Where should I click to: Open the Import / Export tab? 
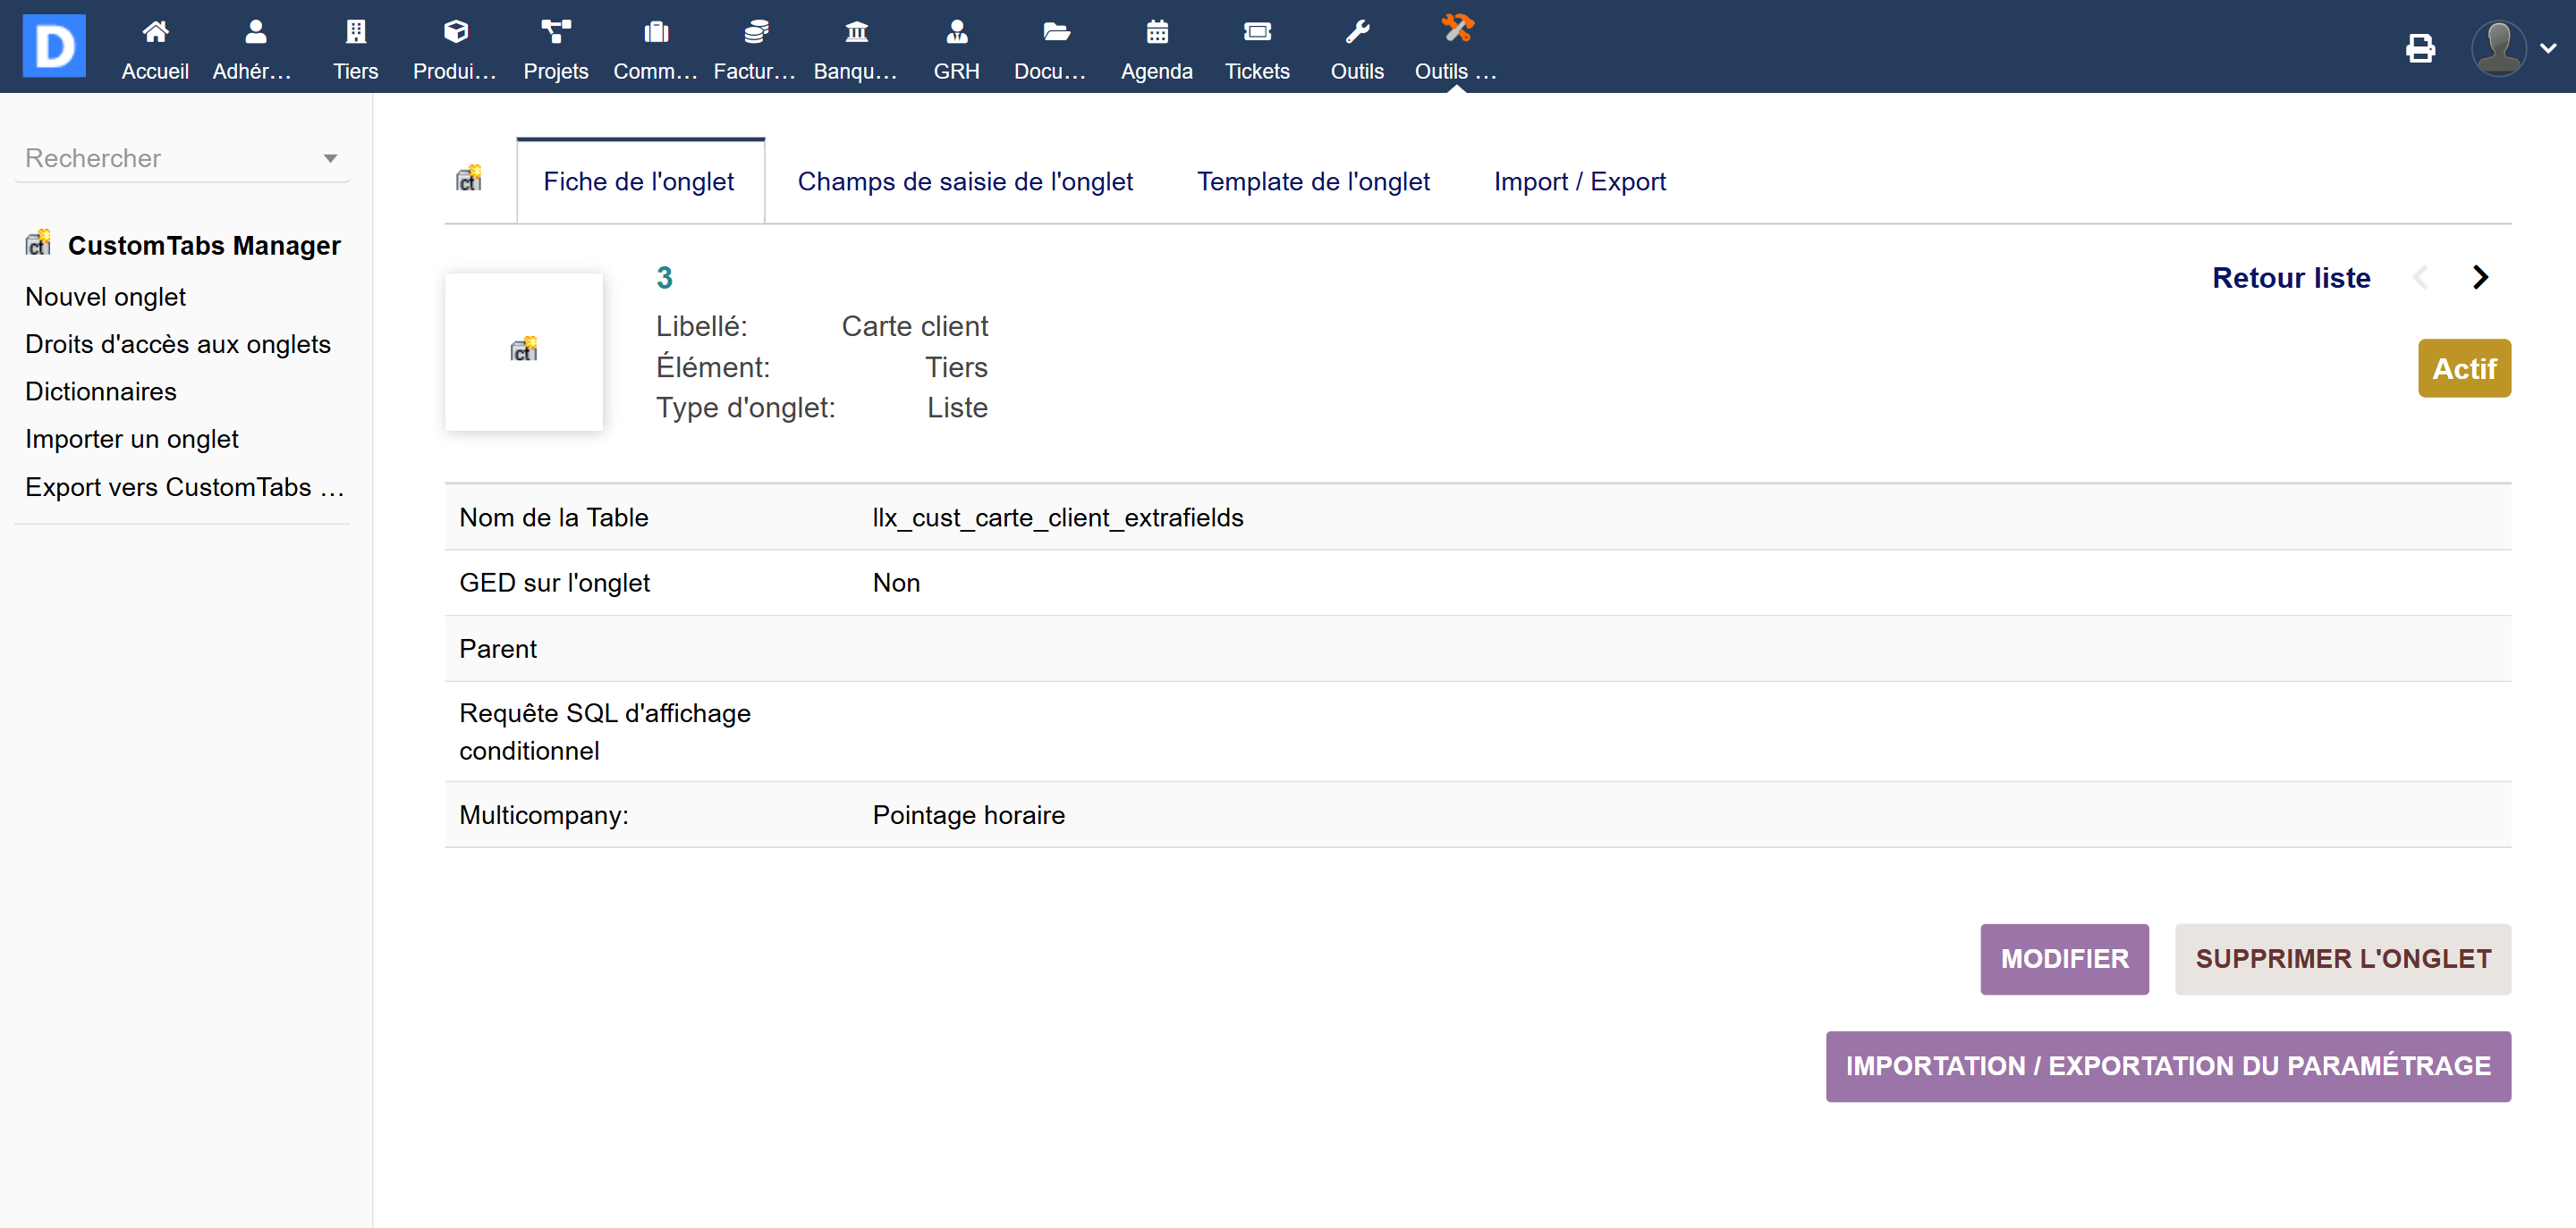(x=1579, y=181)
